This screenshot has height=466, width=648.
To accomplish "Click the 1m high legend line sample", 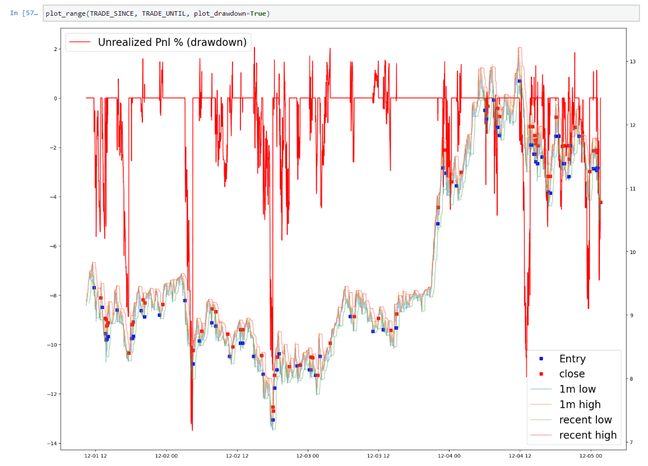I will click(541, 404).
